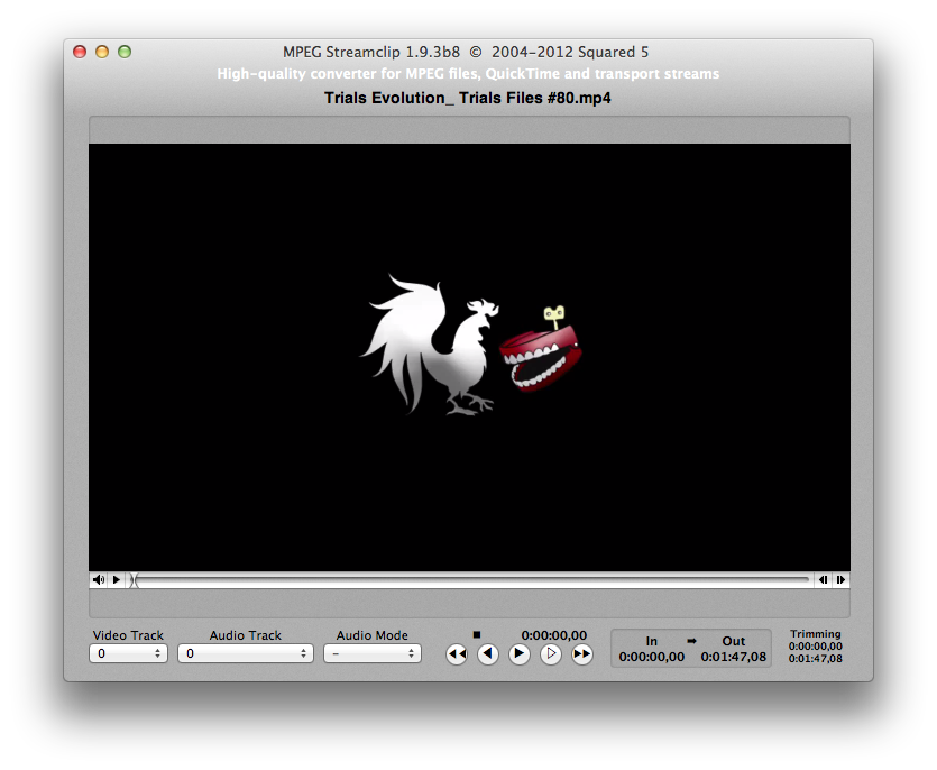
Task: Fast forward with the double arrow button
Action: (582, 654)
